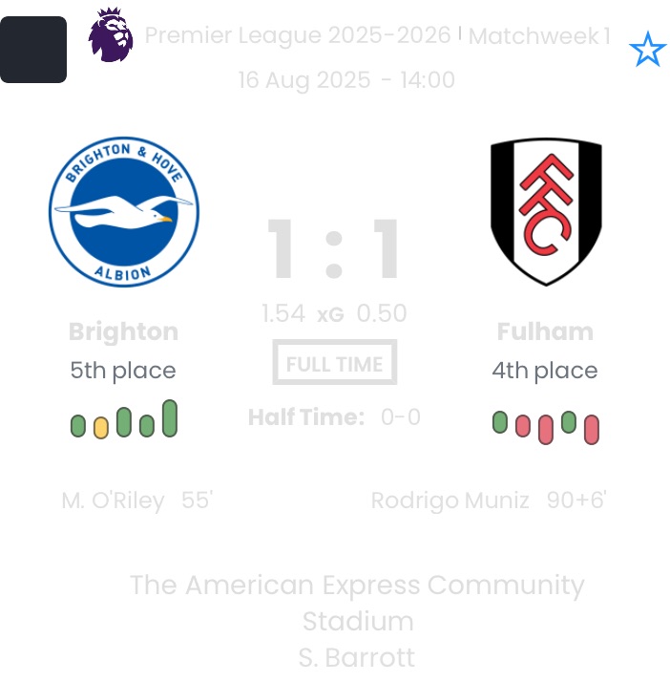The height and width of the screenshot is (682, 670).
Task: Click the Fulham team name
Action: coord(545,332)
